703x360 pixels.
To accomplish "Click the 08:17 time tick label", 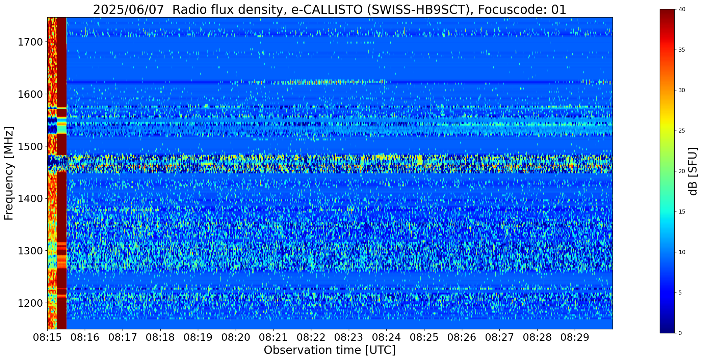I will click(x=123, y=337).
